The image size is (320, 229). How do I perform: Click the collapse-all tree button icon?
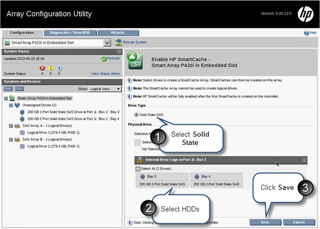(x=20, y=89)
